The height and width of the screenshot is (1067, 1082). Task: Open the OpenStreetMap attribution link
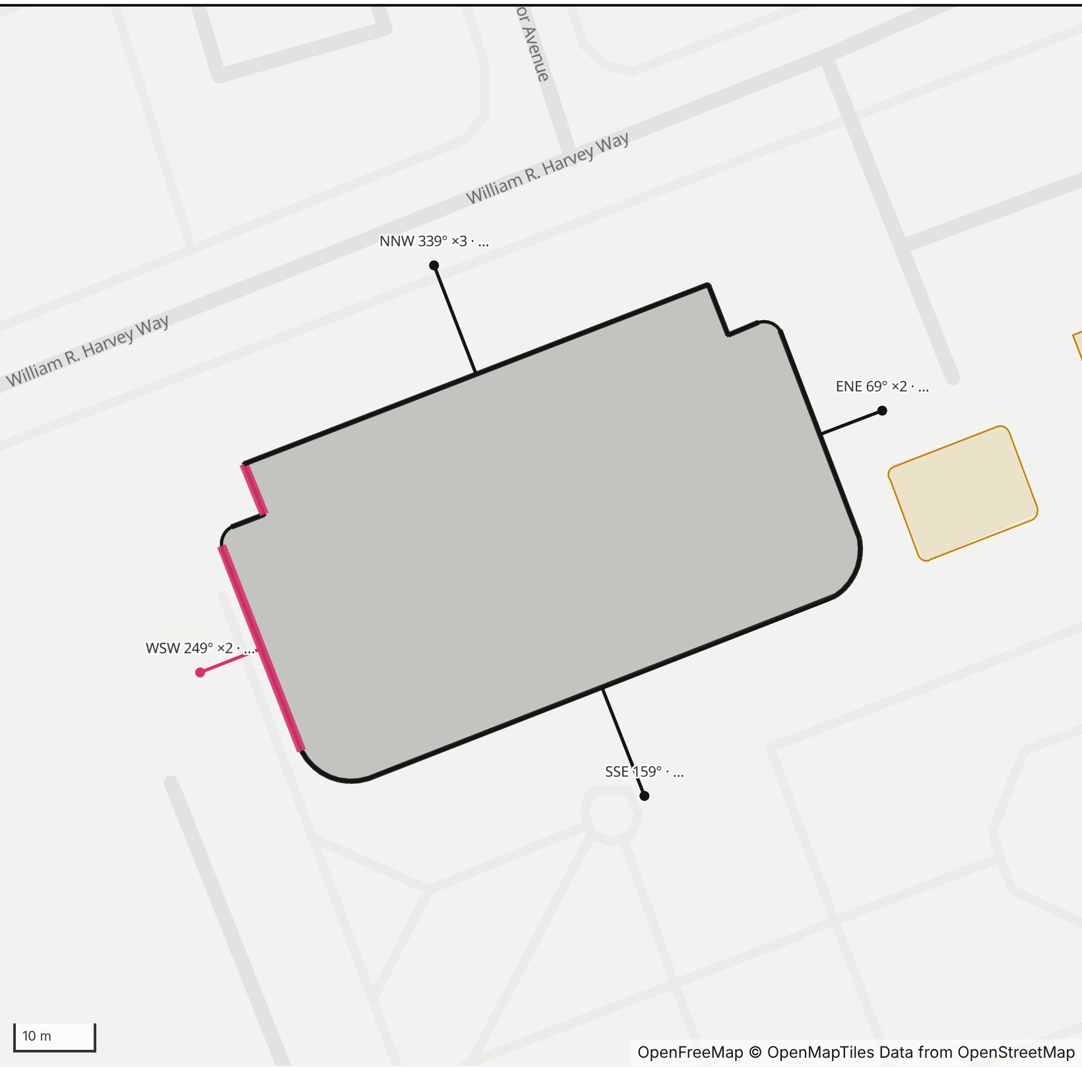click(1016, 1052)
